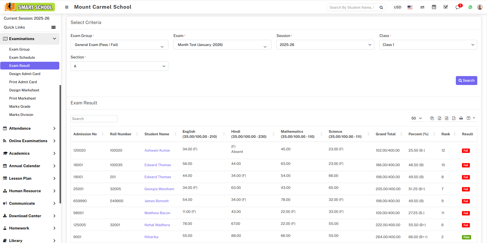The width and height of the screenshot is (487, 243).
Task: Export results using the PDF icon
Action: click(x=454, y=118)
